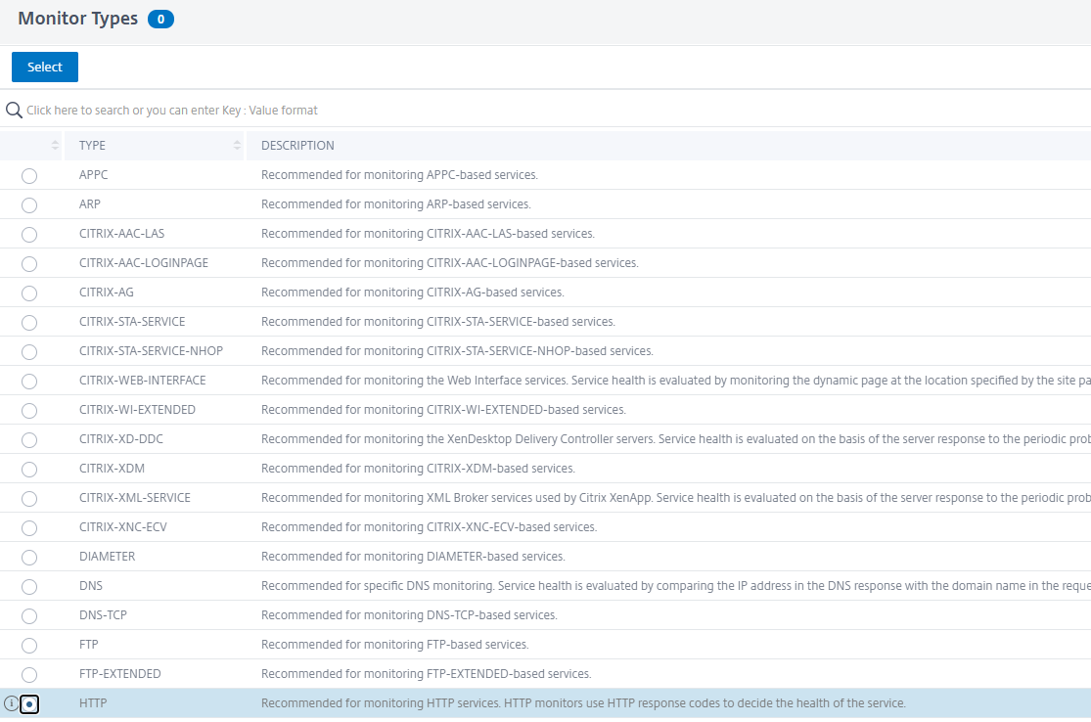Image resolution: width=1091 pixels, height=722 pixels.
Task: Select the CITRIX-XML-SERVICE radio button
Action: (29, 498)
